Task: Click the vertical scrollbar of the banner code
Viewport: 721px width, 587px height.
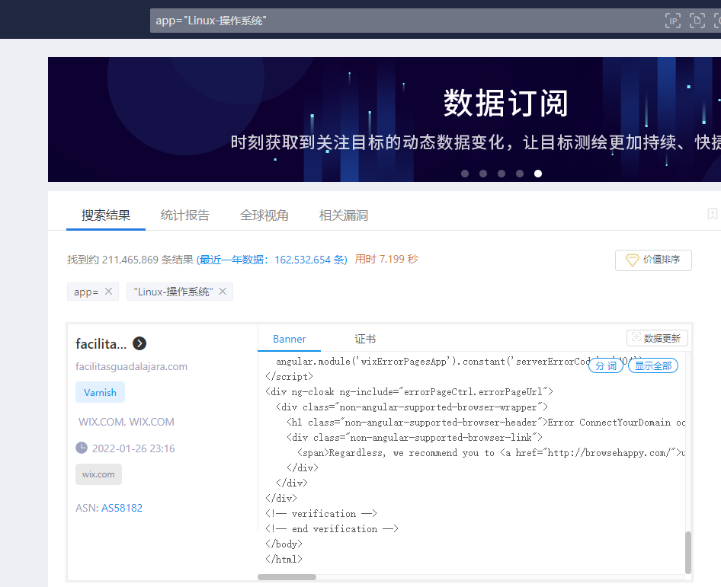Action: click(688, 553)
